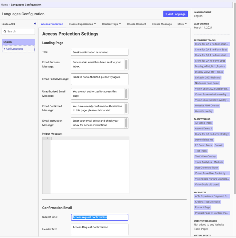Open the FC Demo Track tag

pyautogui.click(x=203, y=145)
